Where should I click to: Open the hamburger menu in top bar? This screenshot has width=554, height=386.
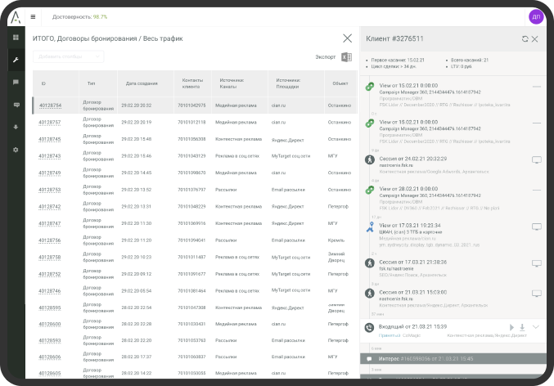(x=33, y=16)
